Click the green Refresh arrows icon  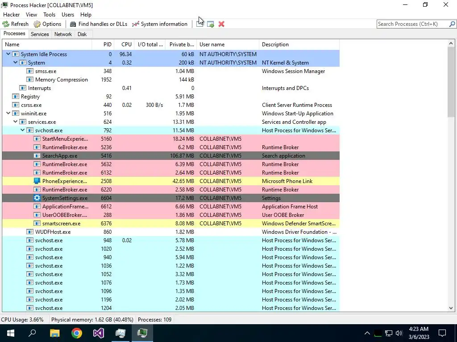(x=6, y=24)
